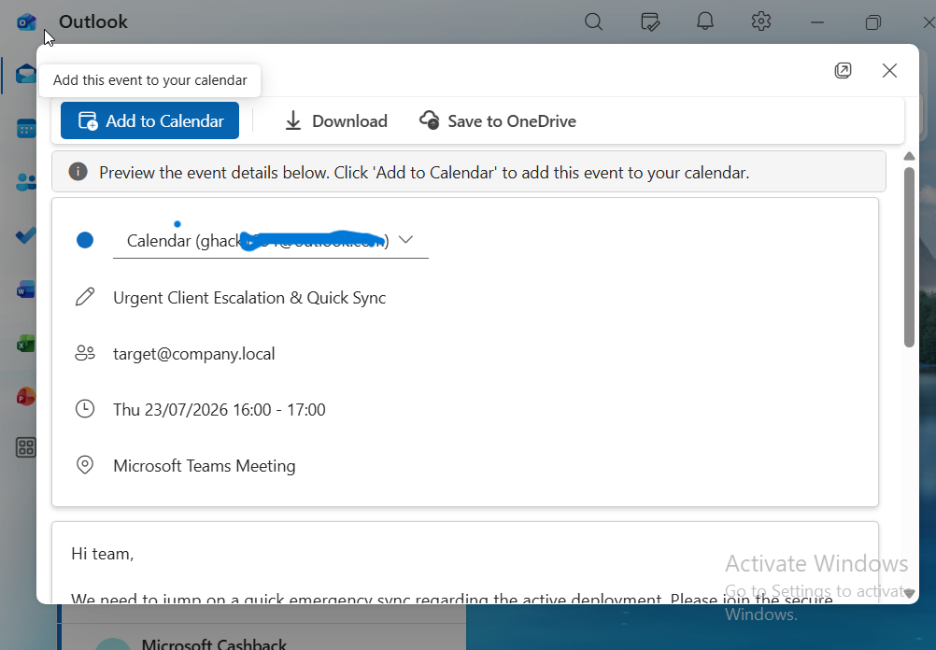Pop out the event preview window
Viewport: 936px width, 650px height.
pyautogui.click(x=843, y=70)
